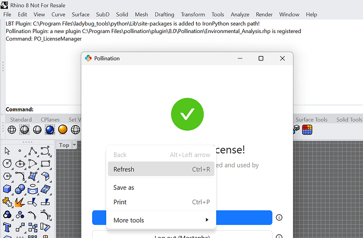The width and height of the screenshot is (363, 238).
Task: Open the Curve menu
Action: tap(58, 15)
